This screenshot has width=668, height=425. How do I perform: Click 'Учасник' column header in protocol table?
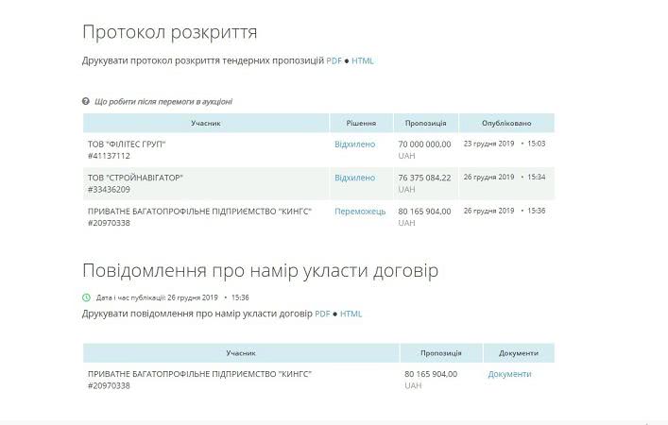(x=205, y=123)
